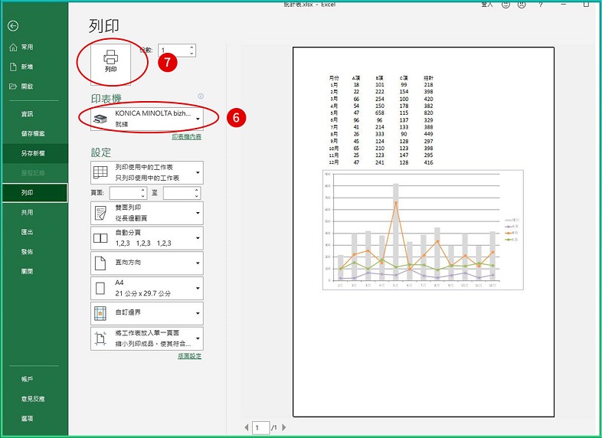Click the large 列印 print button
This screenshot has height=438, width=602.
coord(110,63)
